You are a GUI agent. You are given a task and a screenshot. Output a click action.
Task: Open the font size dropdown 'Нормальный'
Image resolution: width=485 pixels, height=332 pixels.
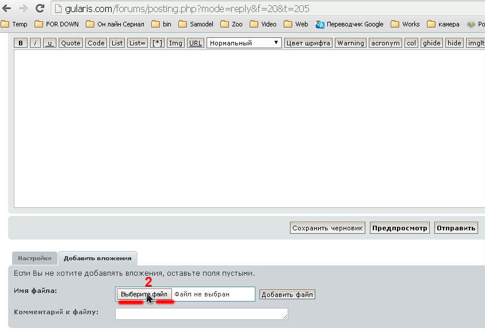click(244, 43)
